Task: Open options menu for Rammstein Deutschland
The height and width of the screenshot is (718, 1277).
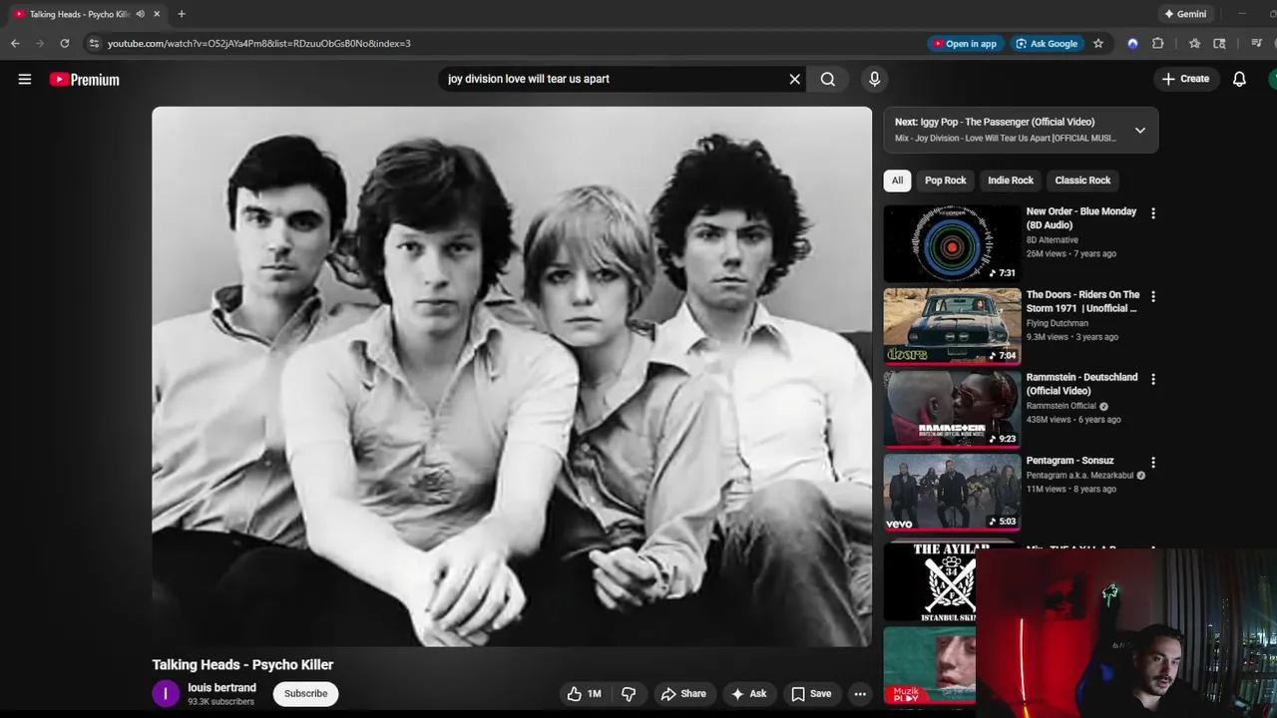Action: tap(1153, 379)
